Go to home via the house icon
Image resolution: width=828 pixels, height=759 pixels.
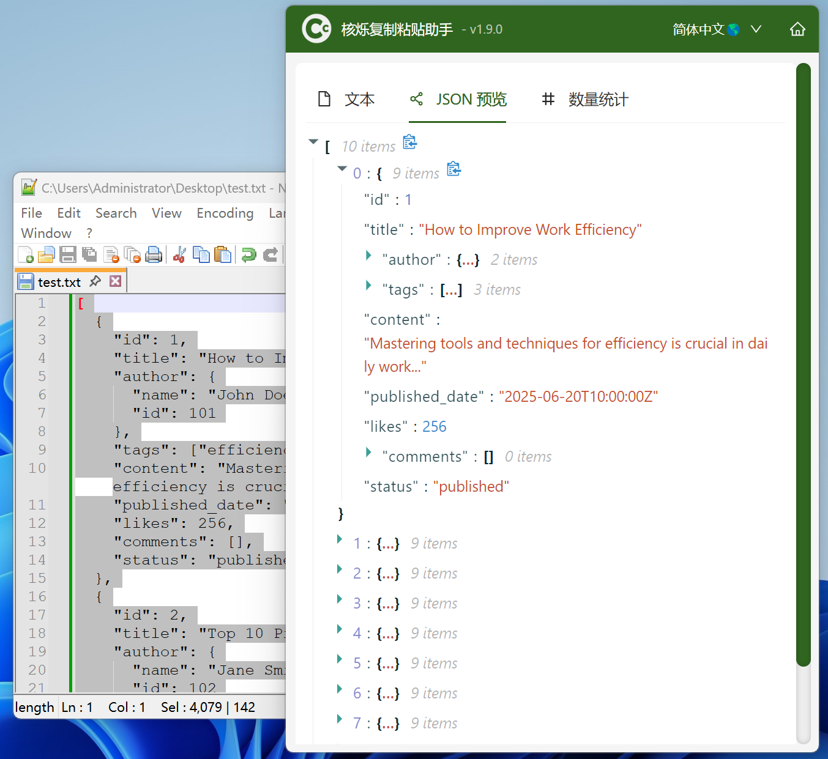tap(797, 29)
